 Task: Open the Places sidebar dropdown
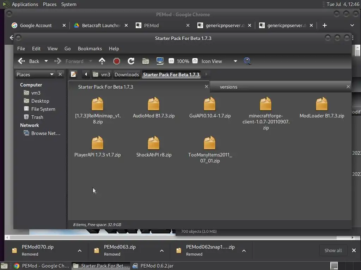[x=35, y=75]
